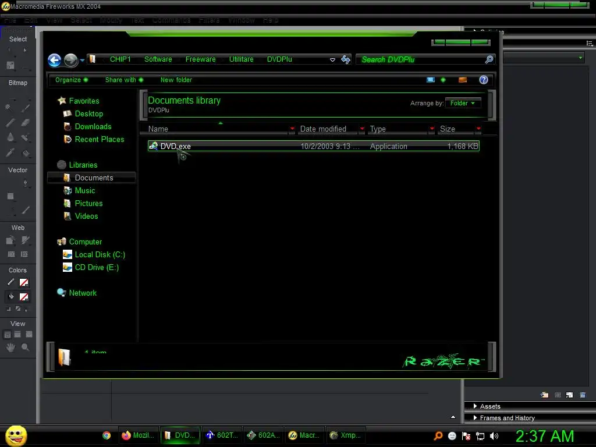Open the fill color swatch
This screenshot has height=447, width=596.
point(24,297)
